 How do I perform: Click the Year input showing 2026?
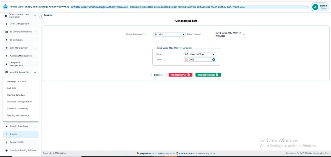pos(200,60)
